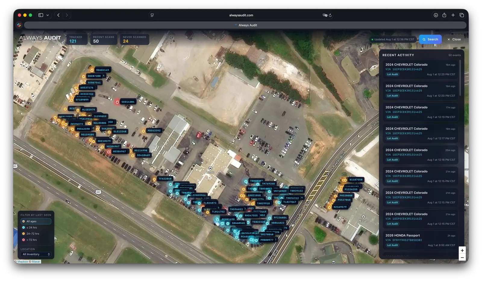Open the Mapbox attribution link
482x281 pixels.
click(23, 262)
